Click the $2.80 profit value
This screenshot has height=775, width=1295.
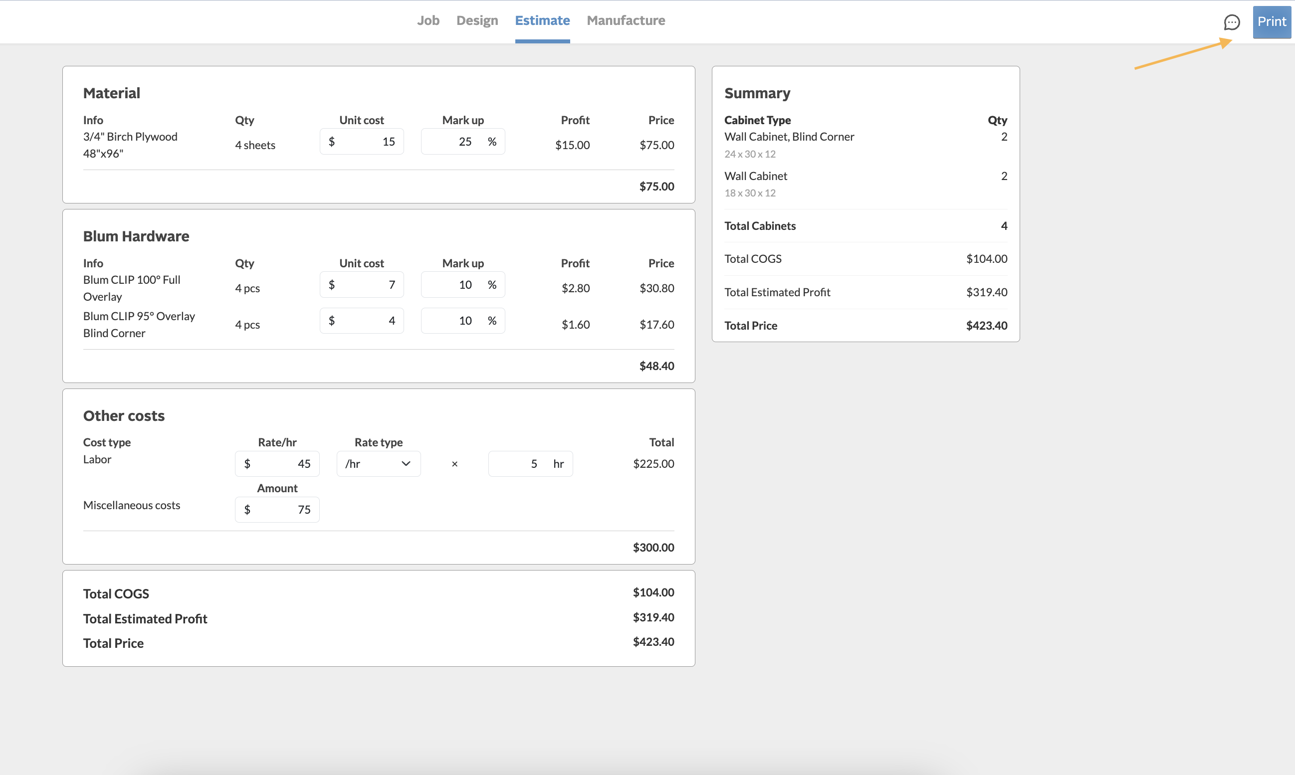tap(575, 288)
